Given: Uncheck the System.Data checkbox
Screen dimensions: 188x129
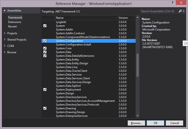Looking at the screenshot, I should point(45,52).
